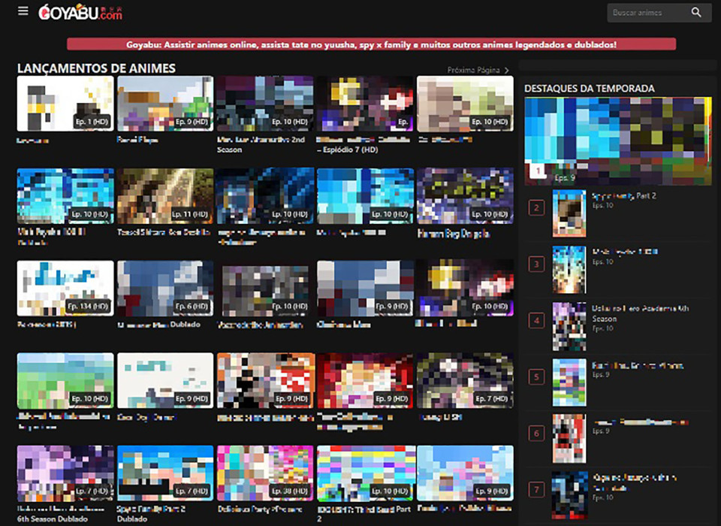Open the '6th Season Dublado' release title
Screen dimensions: 721x526
pos(61,513)
